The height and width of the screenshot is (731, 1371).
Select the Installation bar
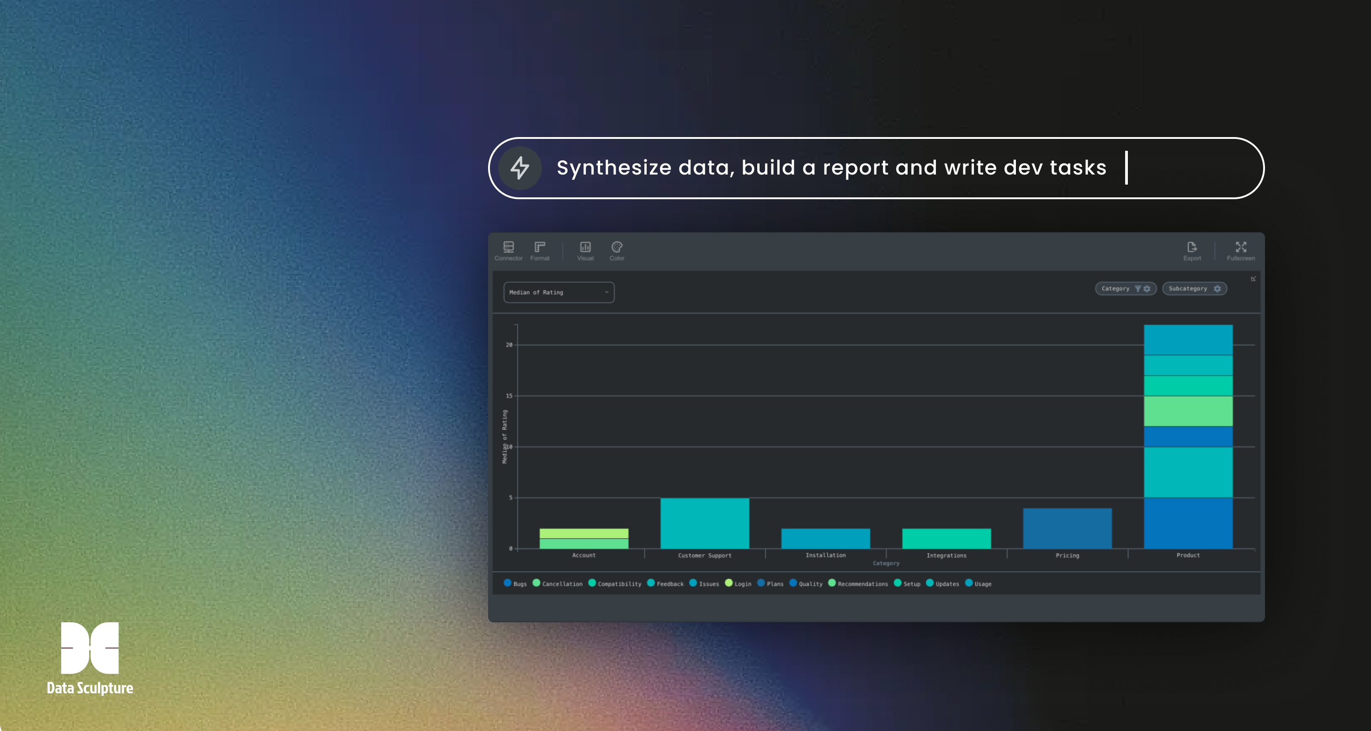pyautogui.click(x=825, y=538)
